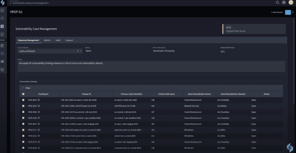Sort by Asset Remediation Channel column header
Image resolution: width=296 pixels, height=153 pixels.
(233, 94)
